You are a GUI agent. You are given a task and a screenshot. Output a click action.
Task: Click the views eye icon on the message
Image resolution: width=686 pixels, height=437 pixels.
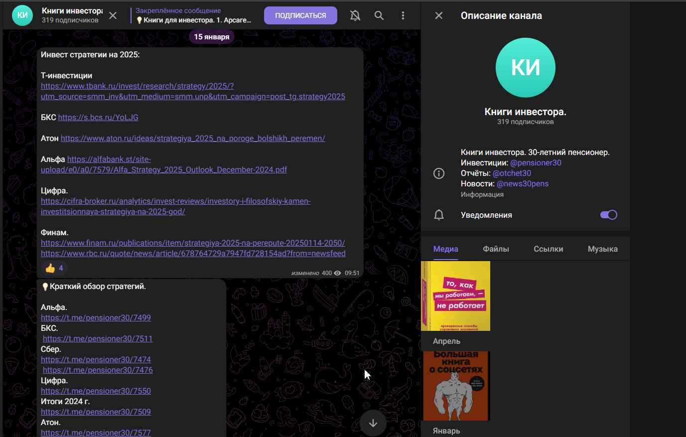pos(338,273)
